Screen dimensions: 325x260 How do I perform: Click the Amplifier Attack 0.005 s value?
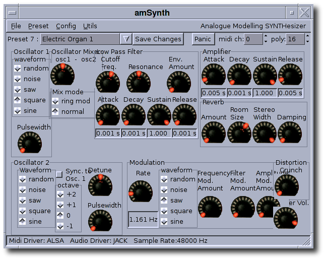click(x=214, y=93)
